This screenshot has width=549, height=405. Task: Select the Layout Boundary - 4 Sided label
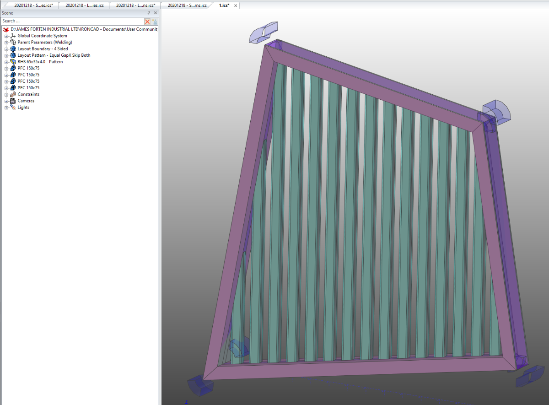43,49
